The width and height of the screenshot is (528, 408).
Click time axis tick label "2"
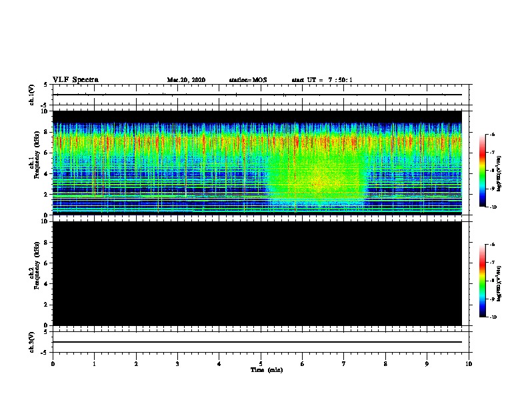(x=136, y=364)
